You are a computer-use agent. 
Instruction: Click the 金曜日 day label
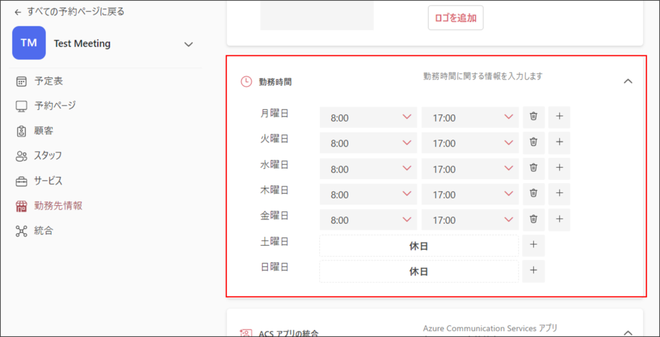point(275,216)
